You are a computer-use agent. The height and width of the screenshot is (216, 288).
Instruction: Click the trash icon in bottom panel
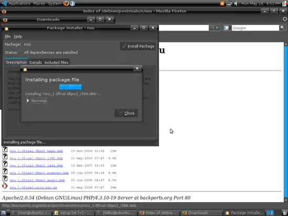point(285,213)
